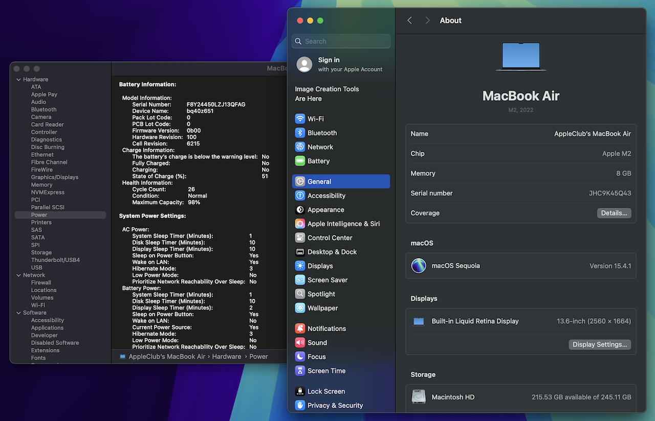Open the Sound settings icon
The width and height of the screenshot is (655, 421).
(x=300, y=343)
